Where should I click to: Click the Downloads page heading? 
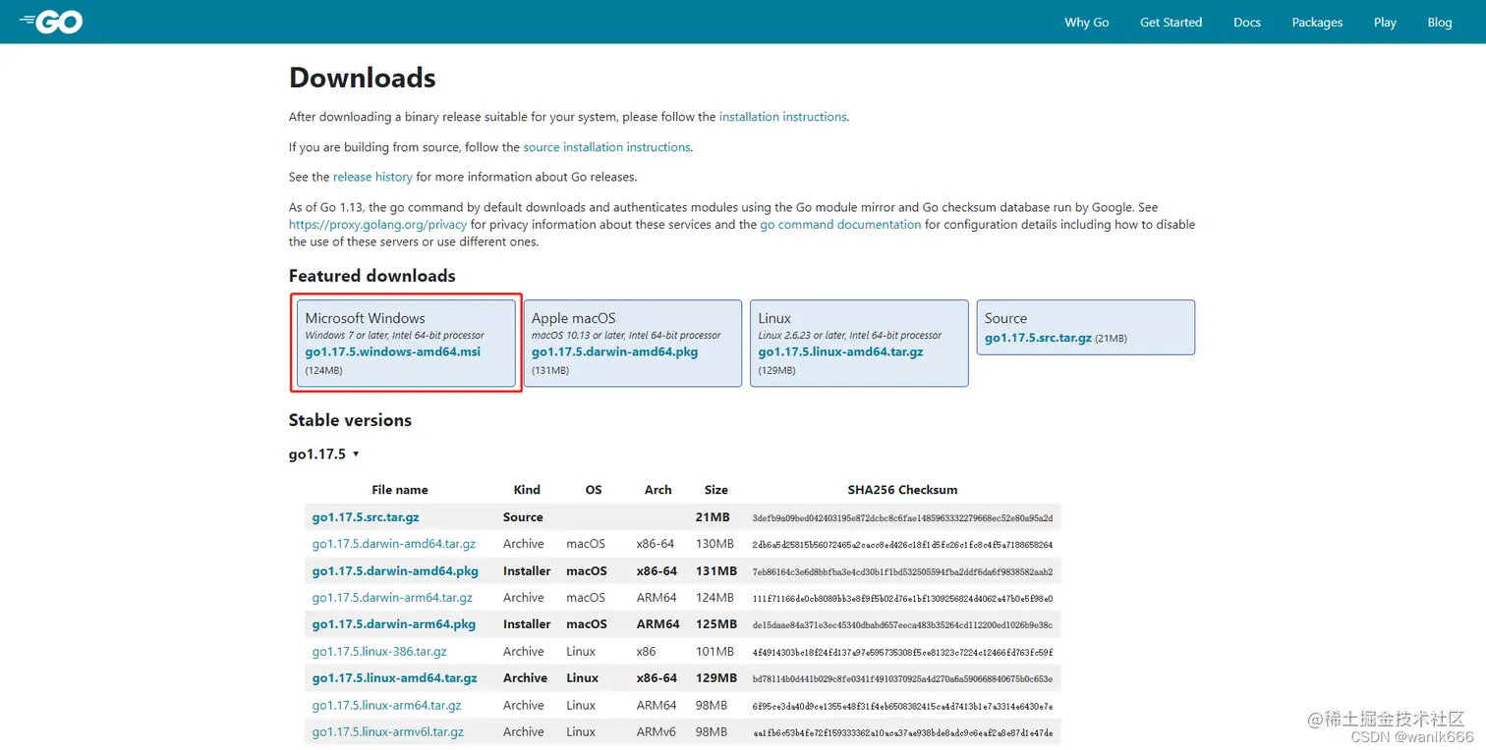coord(363,78)
